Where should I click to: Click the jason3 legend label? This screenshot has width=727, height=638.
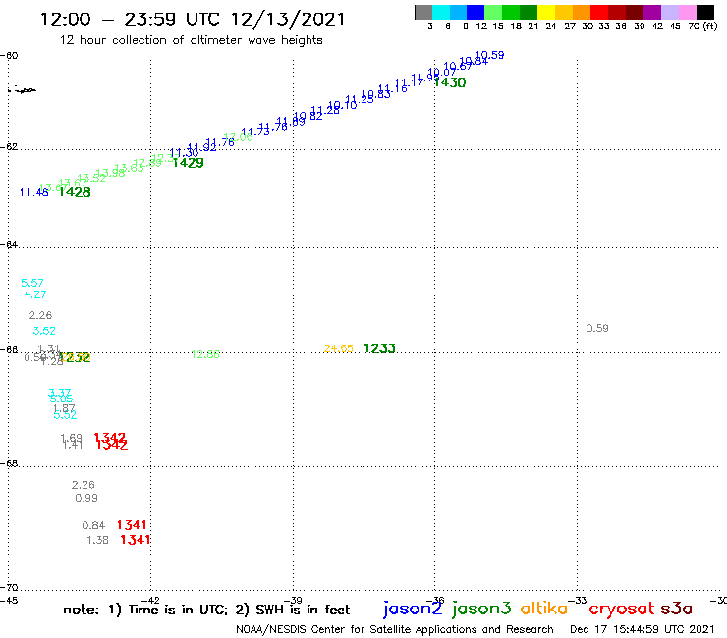(481, 609)
